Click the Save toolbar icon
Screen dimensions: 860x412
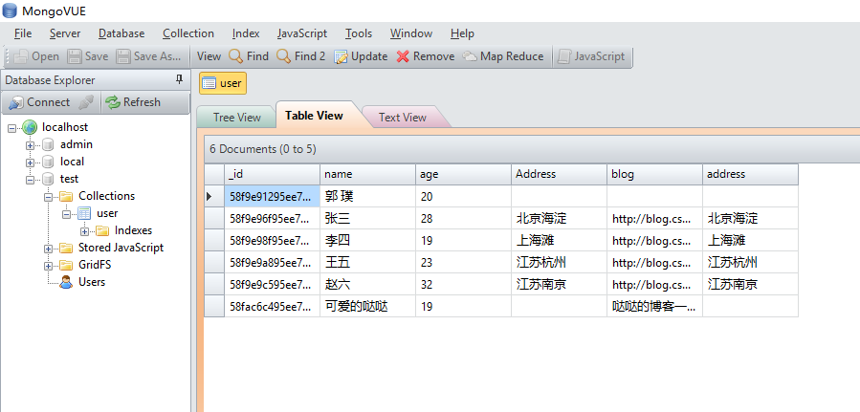click(x=75, y=56)
